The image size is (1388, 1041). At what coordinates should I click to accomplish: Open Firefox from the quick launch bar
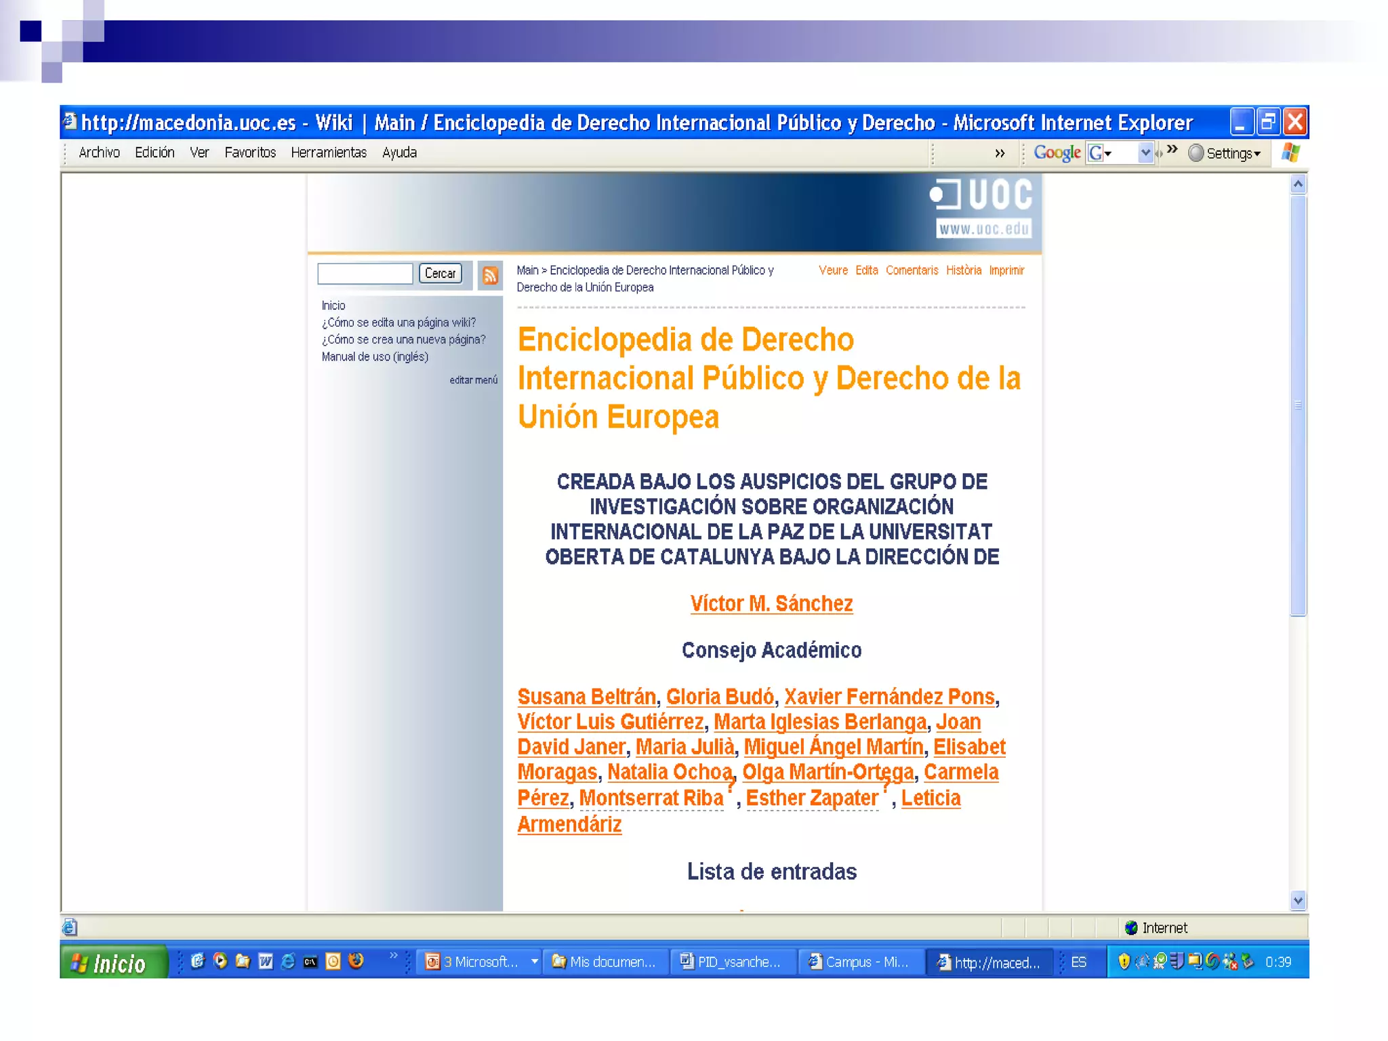[x=356, y=961]
